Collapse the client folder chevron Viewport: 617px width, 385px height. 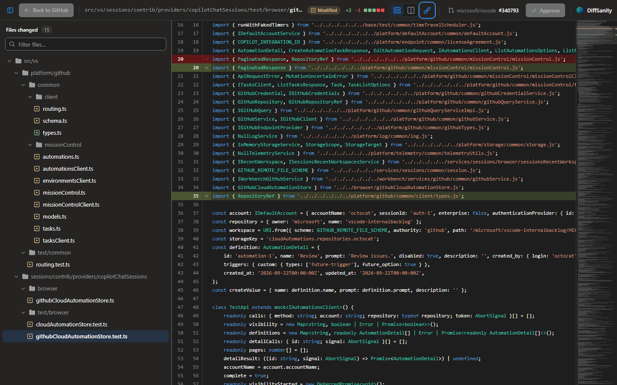coord(30,97)
